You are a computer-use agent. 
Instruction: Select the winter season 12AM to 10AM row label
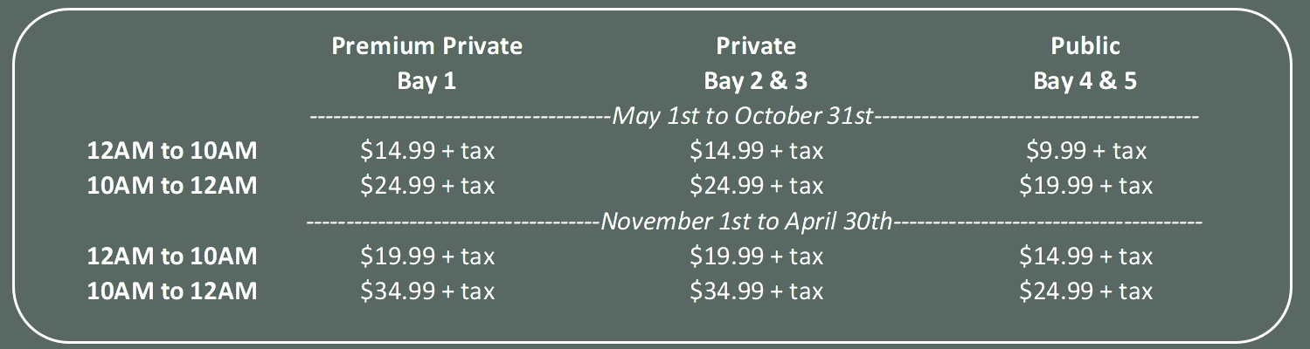(x=172, y=257)
